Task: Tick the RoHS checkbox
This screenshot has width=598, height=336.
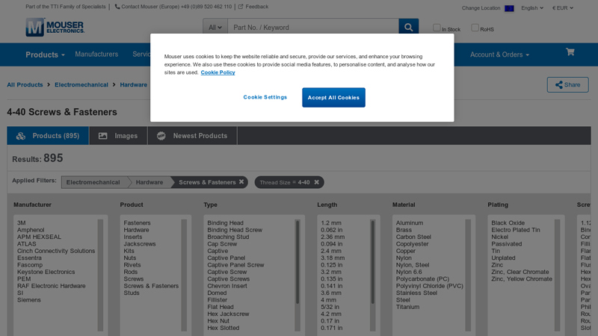Action: point(475,28)
